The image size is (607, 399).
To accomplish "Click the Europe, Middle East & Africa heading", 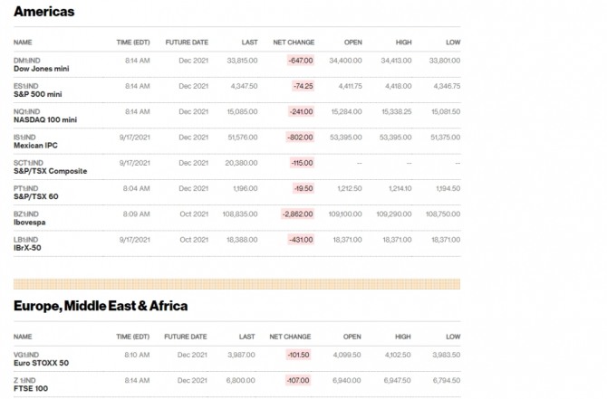I will (x=101, y=306).
